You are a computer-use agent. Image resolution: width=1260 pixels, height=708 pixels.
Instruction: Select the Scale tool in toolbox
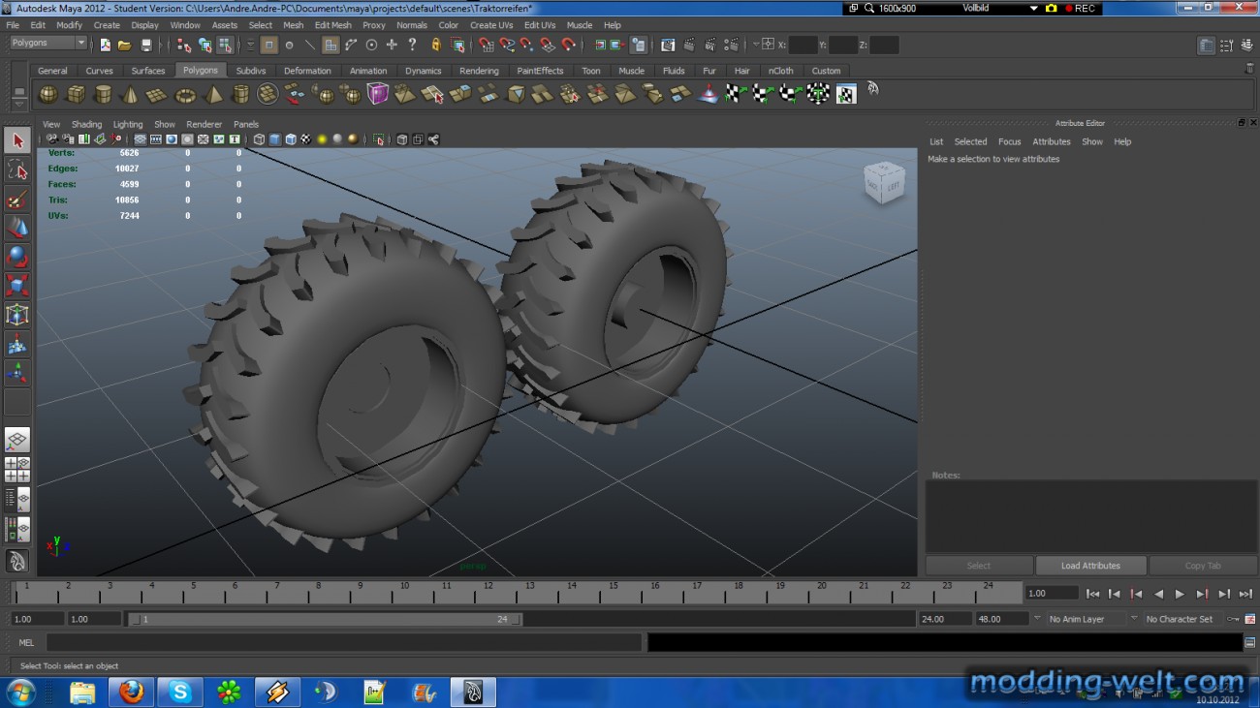click(x=17, y=286)
